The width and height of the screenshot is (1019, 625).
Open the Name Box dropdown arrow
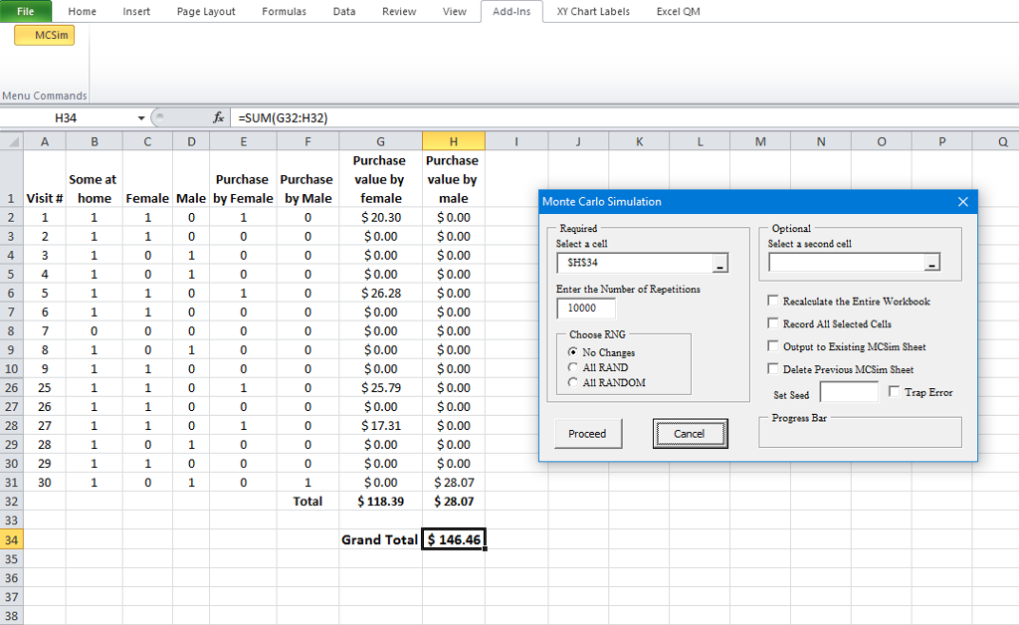tap(138, 116)
